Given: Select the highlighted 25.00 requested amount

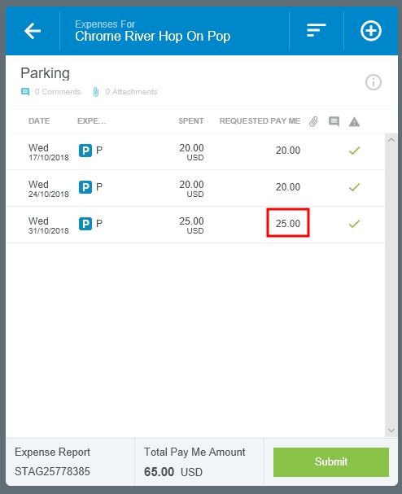Looking at the screenshot, I should click(x=288, y=223).
